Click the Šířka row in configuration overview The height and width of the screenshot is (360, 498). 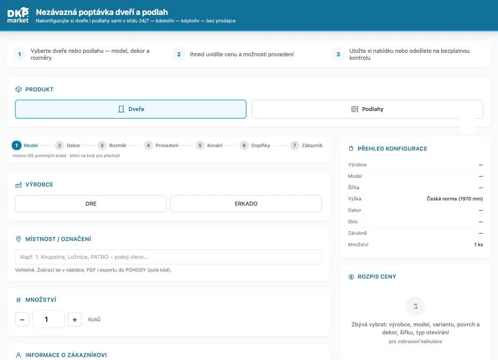tap(415, 188)
